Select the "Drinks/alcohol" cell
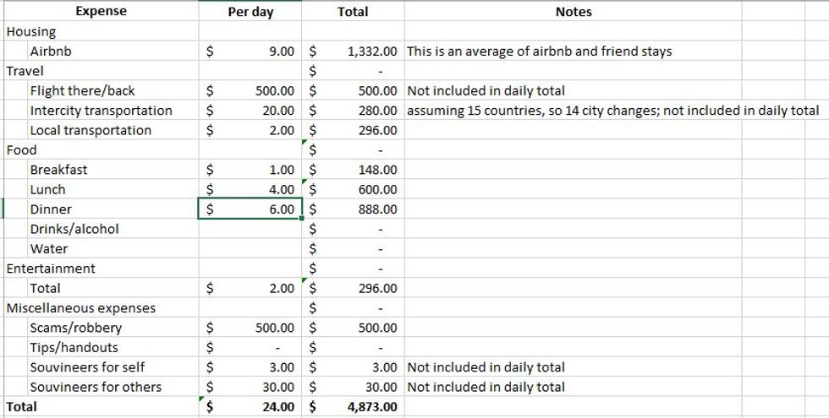The image size is (829, 418). [x=74, y=229]
